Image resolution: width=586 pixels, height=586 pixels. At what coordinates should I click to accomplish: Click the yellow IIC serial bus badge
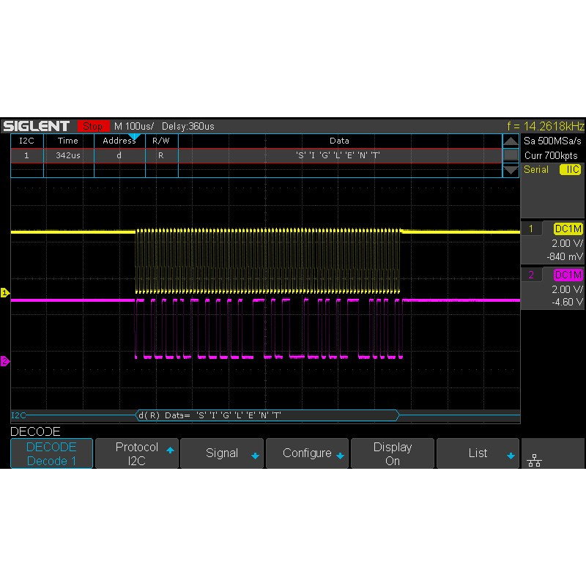[x=569, y=170]
